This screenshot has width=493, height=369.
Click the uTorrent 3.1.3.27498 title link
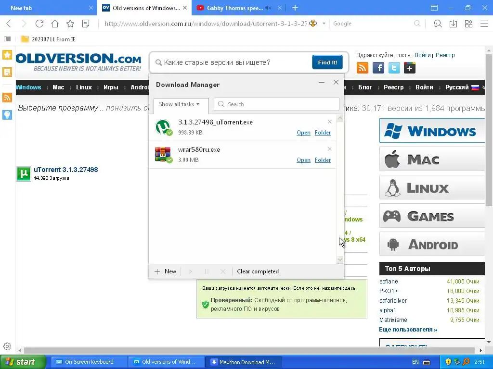pos(65,170)
